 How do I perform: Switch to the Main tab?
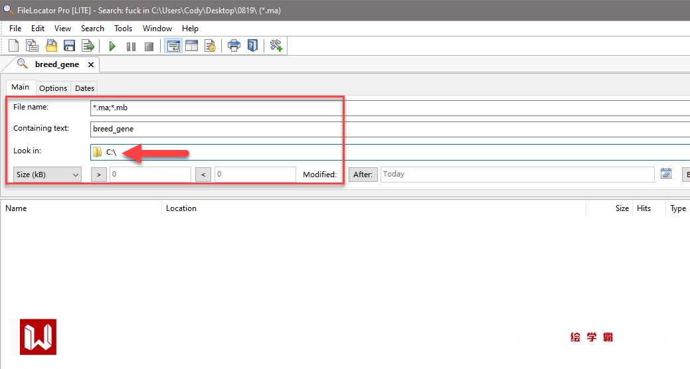coord(20,87)
